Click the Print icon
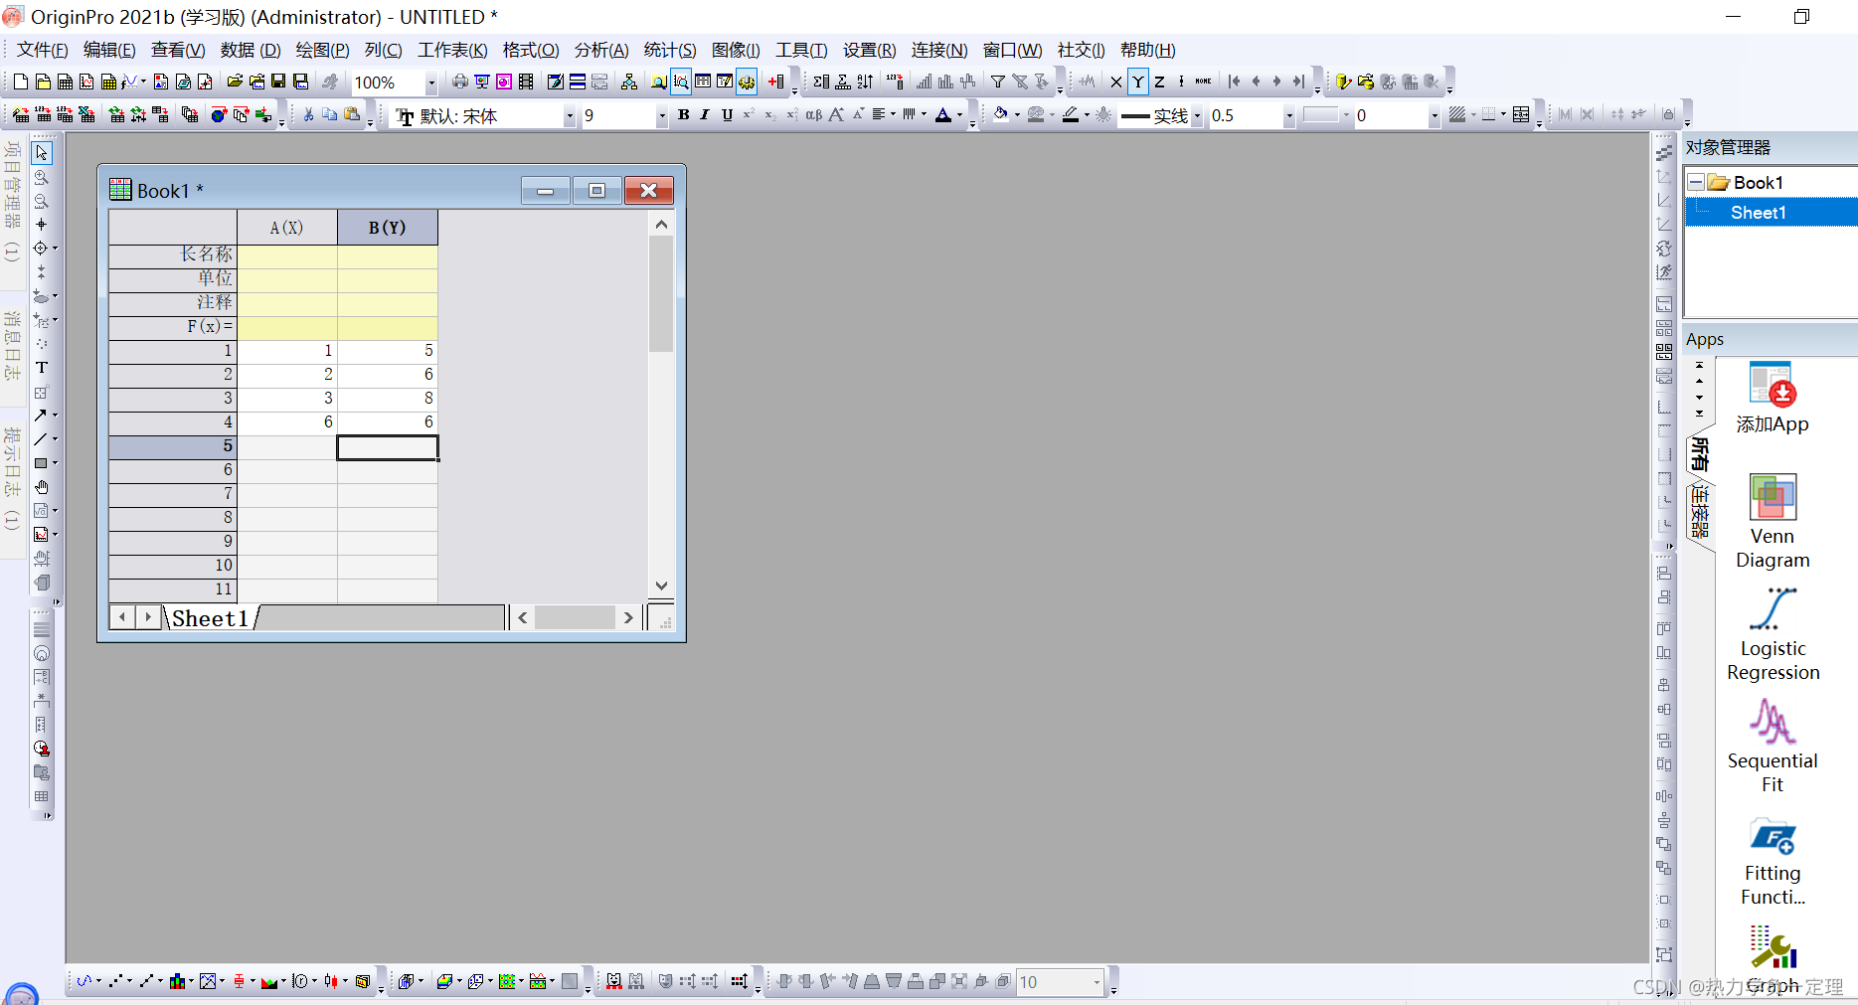 pos(459,82)
